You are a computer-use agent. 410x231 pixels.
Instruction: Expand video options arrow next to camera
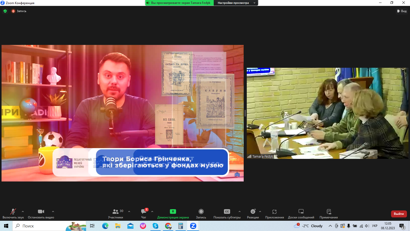(53, 211)
